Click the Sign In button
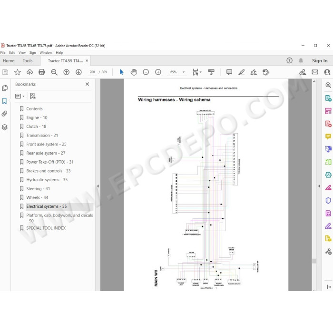 tap(320, 61)
